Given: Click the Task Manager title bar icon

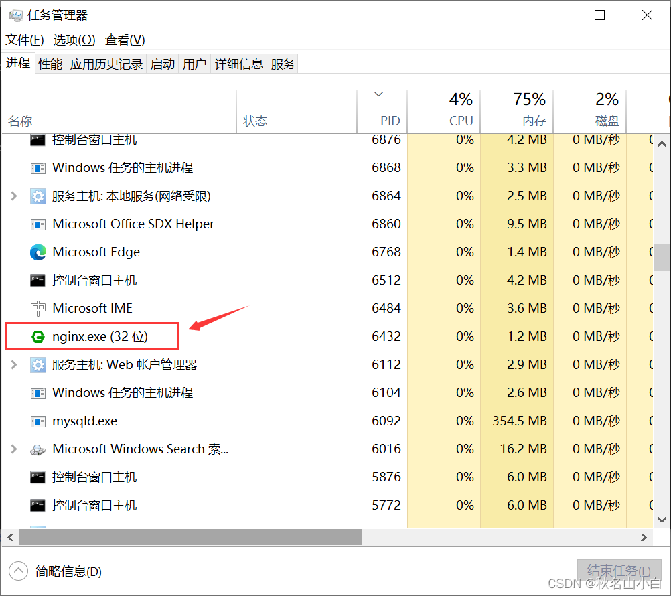Looking at the screenshot, I should (16, 16).
